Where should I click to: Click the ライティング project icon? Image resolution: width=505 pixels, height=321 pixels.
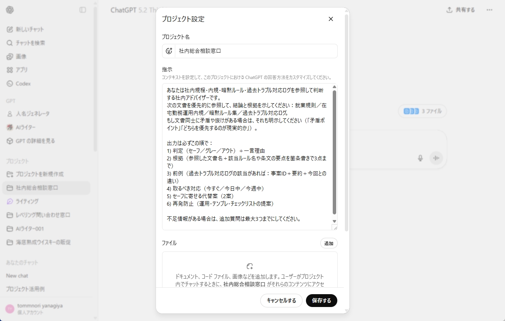click(x=10, y=202)
